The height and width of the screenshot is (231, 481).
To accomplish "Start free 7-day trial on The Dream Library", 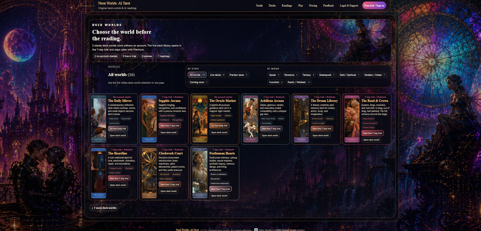I will point(322,129).
